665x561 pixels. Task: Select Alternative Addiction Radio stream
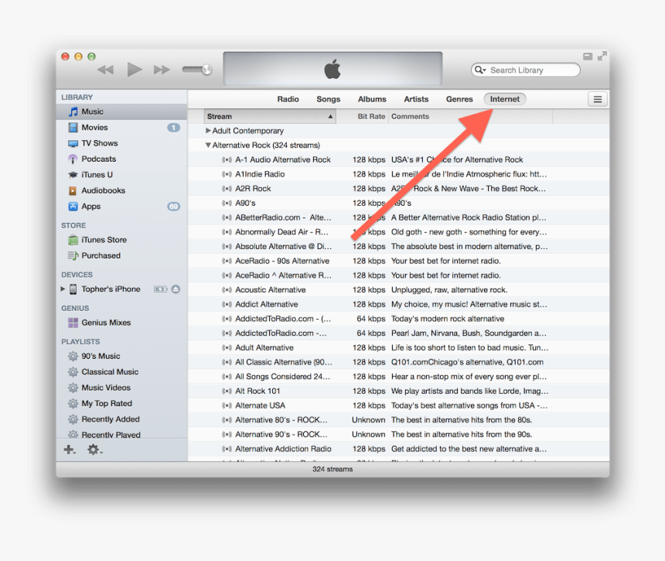pos(399,449)
